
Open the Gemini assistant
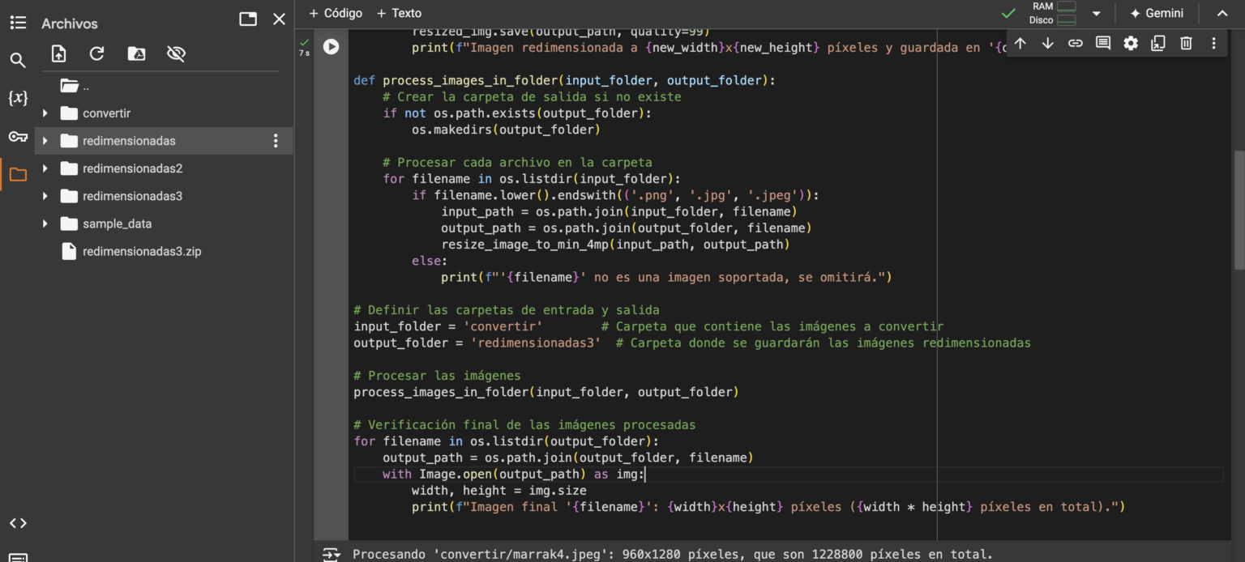[x=1157, y=13]
